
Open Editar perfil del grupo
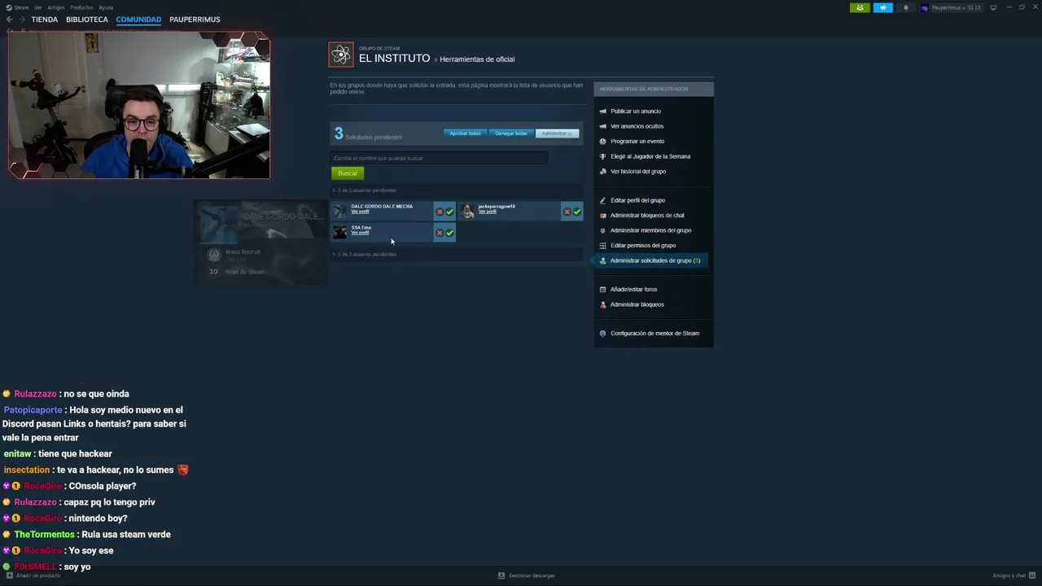click(637, 200)
